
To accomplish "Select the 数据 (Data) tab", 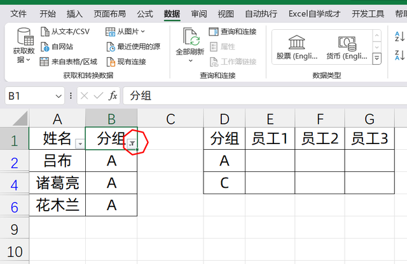I will click(172, 14).
